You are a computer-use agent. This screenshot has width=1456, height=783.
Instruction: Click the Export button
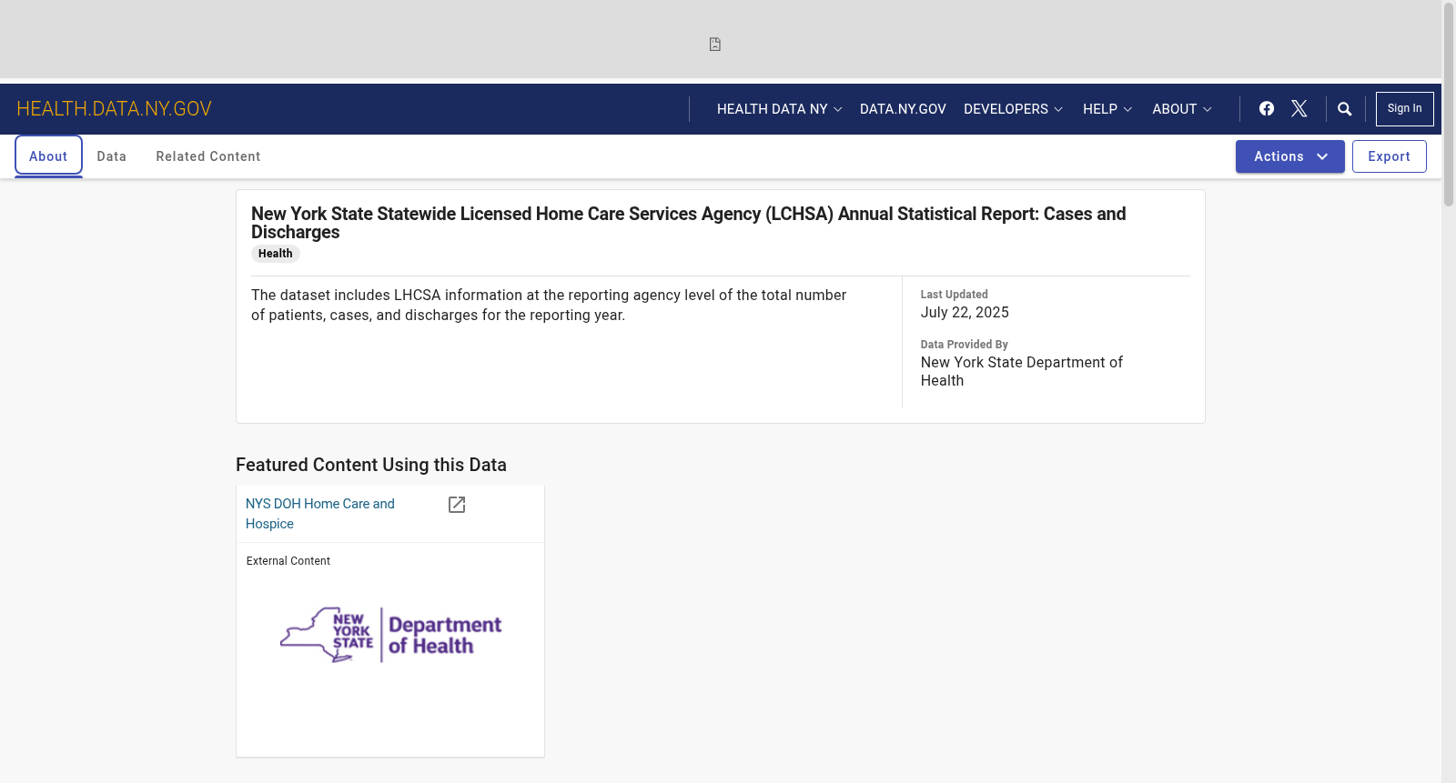[x=1389, y=156]
